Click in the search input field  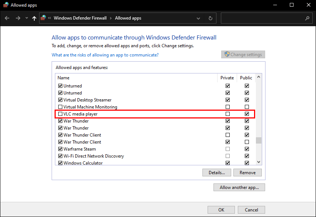point(262,18)
